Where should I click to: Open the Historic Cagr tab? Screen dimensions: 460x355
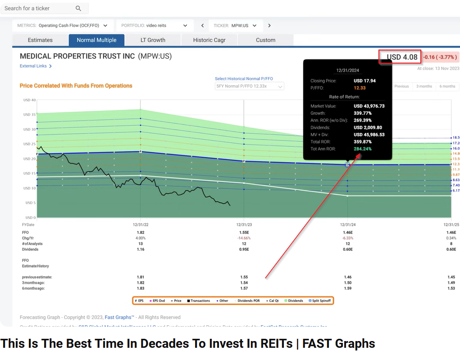209,40
